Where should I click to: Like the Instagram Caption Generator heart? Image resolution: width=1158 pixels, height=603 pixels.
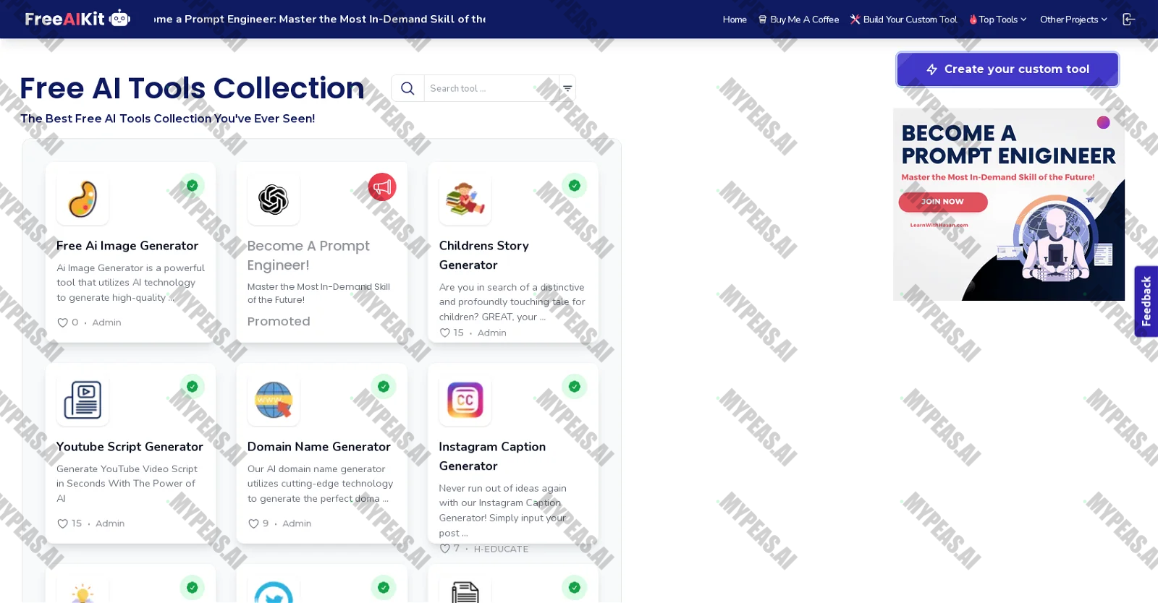pyautogui.click(x=445, y=549)
